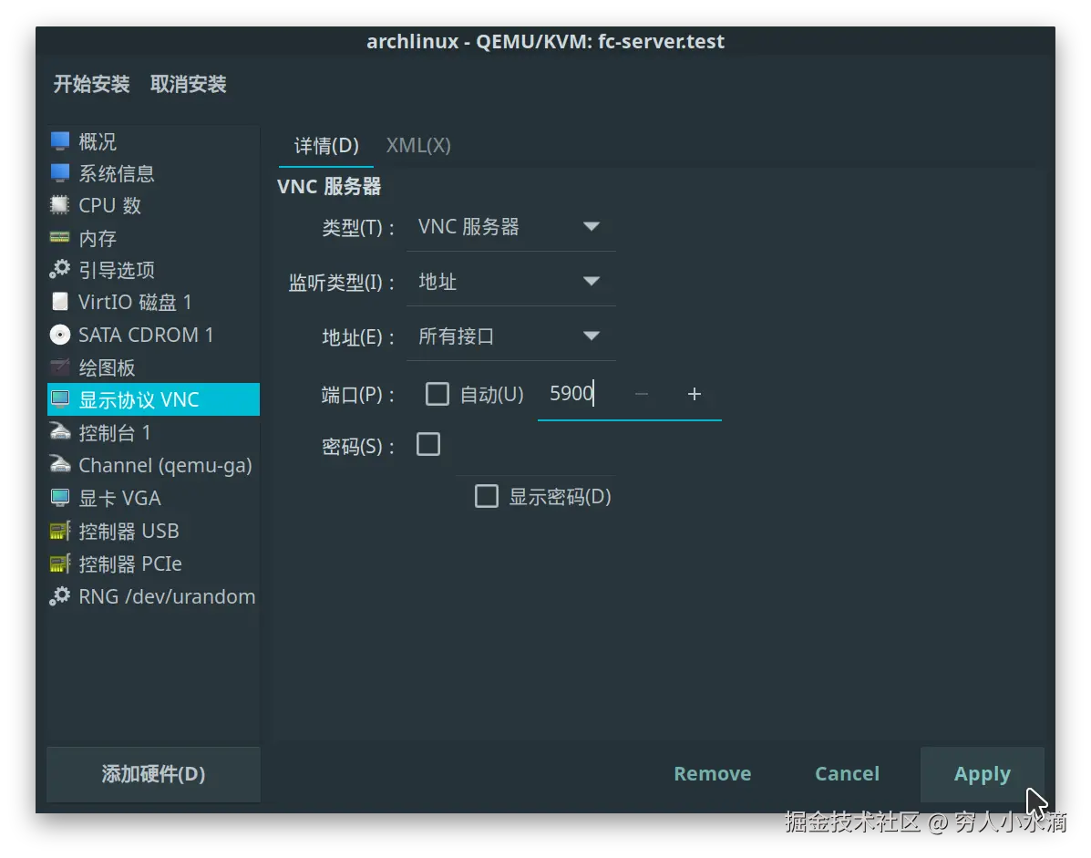Enable the 自动(U) automatic port checkbox
Image resolution: width=1091 pixels, height=858 pixels.
point(437,393)
